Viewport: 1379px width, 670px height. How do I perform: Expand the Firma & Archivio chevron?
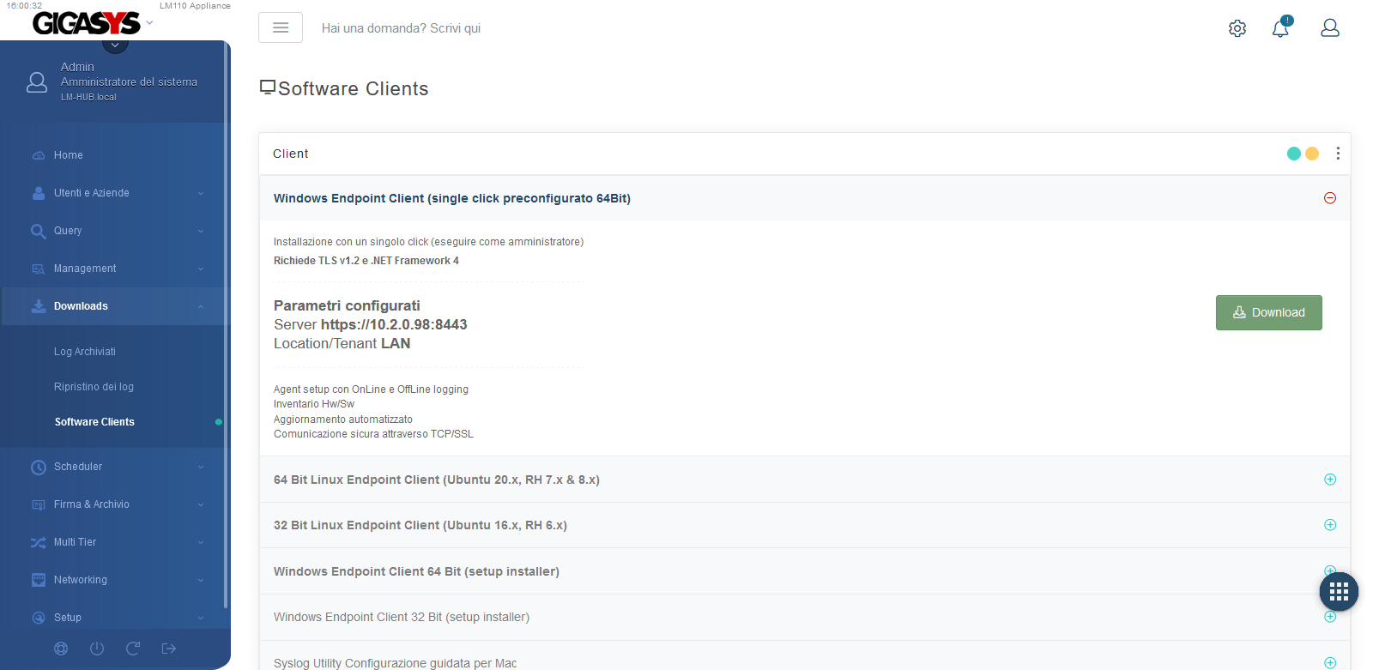(x=201, y=504)
